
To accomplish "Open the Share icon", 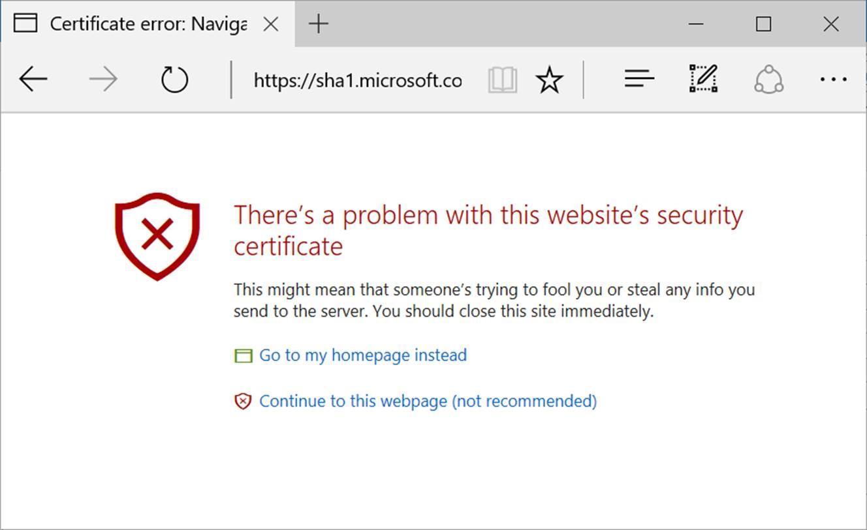I will 768,80.
